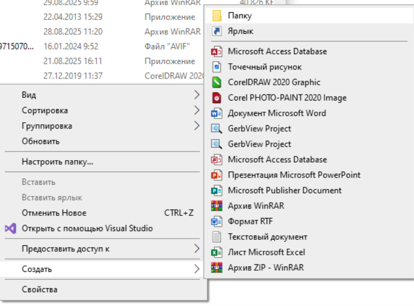Expand the Вид submenu arrow
This screenshot has width=414, height=306.
pos(197,95)
